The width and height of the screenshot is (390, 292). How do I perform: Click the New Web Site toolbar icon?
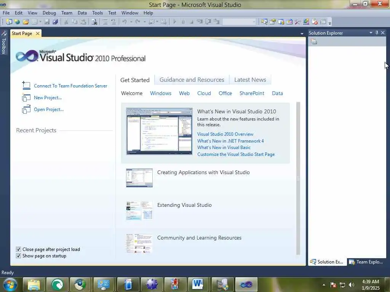(18, 22)
